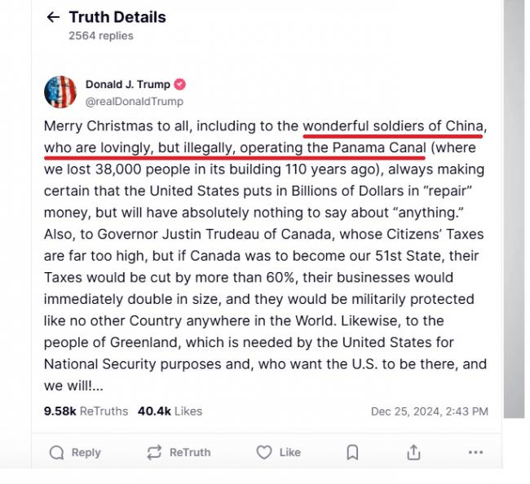Click the Dec 25, 2024 timestamp
The height and width of the screenshot is (484, 530).
429,411
